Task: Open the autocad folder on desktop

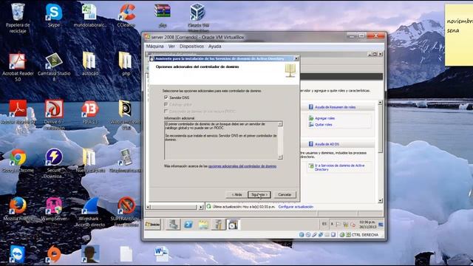Action: pos(89,64)
